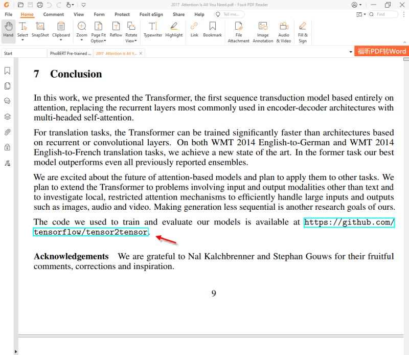Viewport: 409px width, 355px height.
Task: Click the Zoom tool icon
Action: coord(82,27)
